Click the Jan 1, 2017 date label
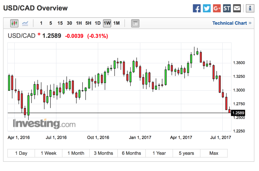The width and height of the screenshot is (259, 171). (140, 137)
